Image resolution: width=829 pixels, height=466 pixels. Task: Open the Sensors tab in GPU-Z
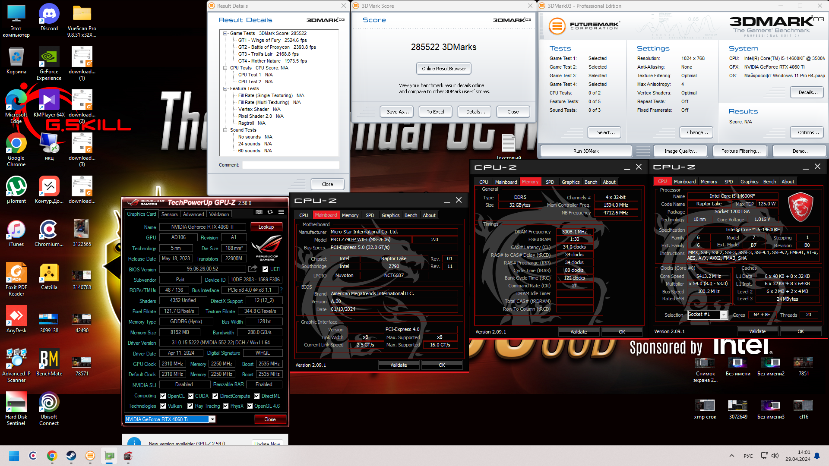(x=169, y=214)
